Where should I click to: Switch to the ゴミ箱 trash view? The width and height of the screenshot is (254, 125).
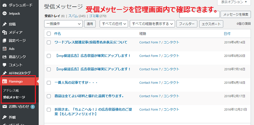(x=94, y=16)
